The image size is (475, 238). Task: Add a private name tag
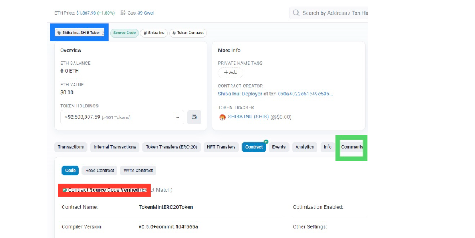coord(231,73)
